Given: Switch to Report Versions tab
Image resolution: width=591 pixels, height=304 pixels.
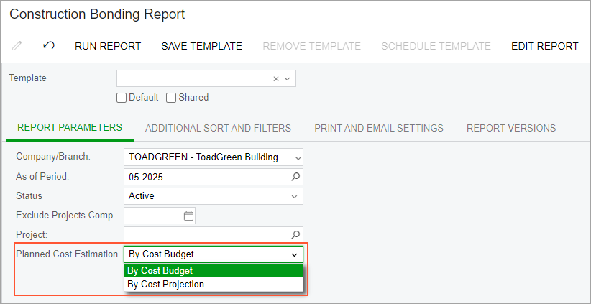Looking at the screenshot, I should 511,128.
